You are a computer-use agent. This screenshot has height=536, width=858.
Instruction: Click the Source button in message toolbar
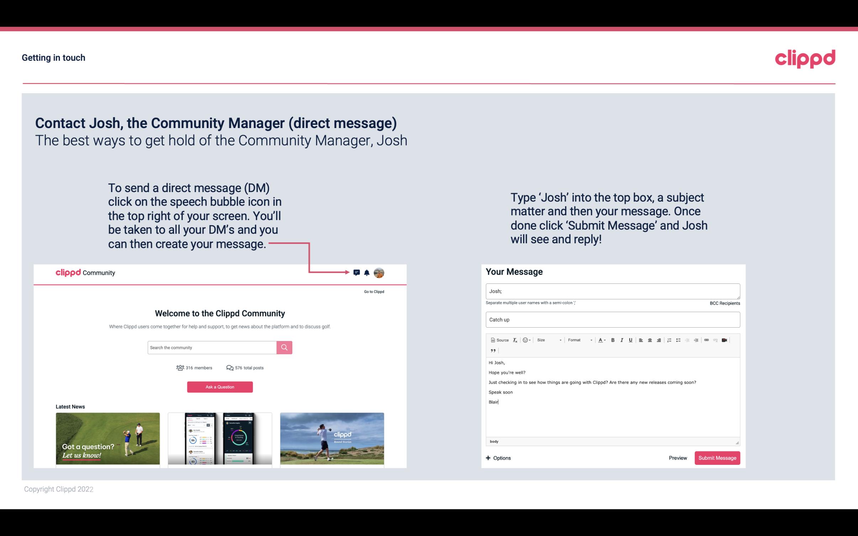pyautogui.click(x=499, y=340)
